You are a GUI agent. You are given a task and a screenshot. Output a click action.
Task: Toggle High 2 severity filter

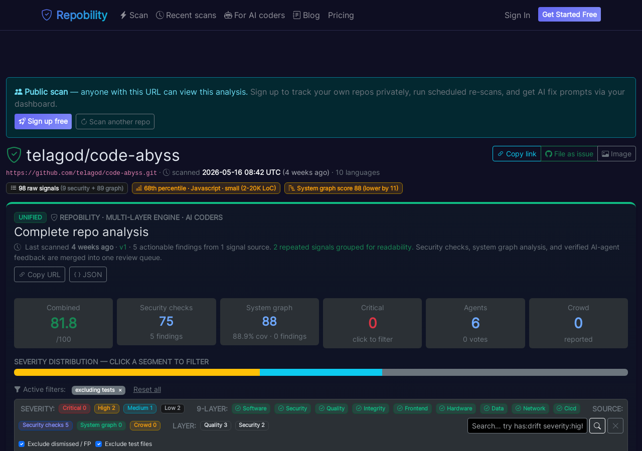[x=107, y=408]
